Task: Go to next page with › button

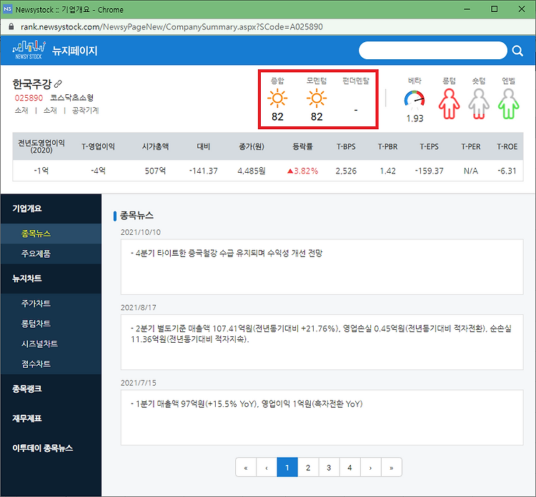Action: click(370, 467)
